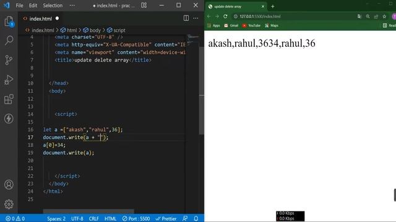Open the Extensions view

click(x=9, y=99)
